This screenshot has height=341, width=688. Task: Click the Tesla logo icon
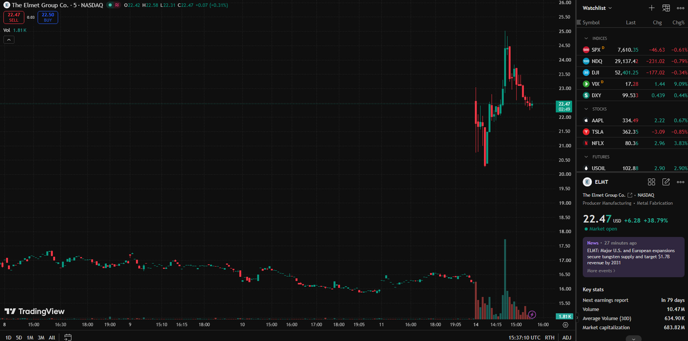click(x=586, y=132)
